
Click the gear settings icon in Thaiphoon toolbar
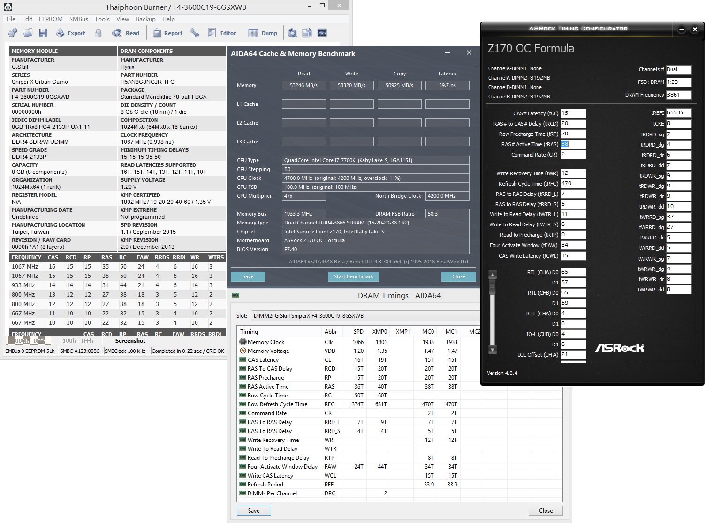coord(13,33)
